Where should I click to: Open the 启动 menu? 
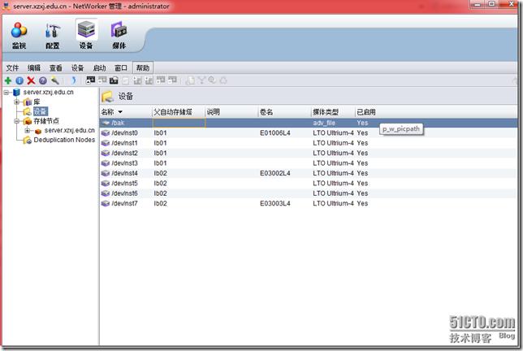pos(99,68)
